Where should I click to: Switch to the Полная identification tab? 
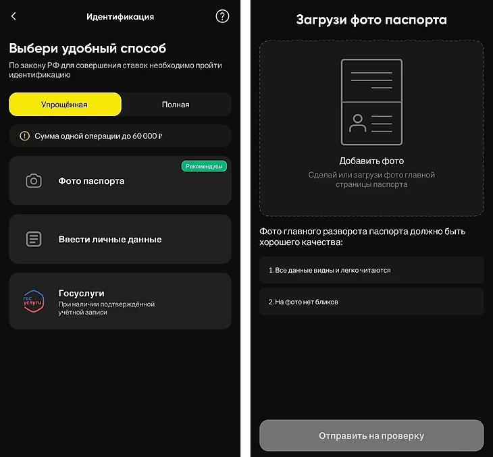point(176,105)
